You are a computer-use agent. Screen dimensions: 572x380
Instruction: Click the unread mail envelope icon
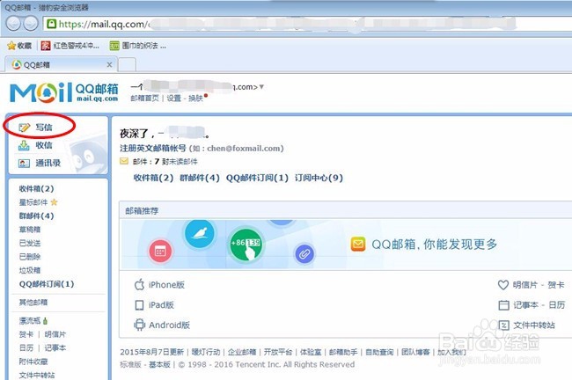[124, 161]
